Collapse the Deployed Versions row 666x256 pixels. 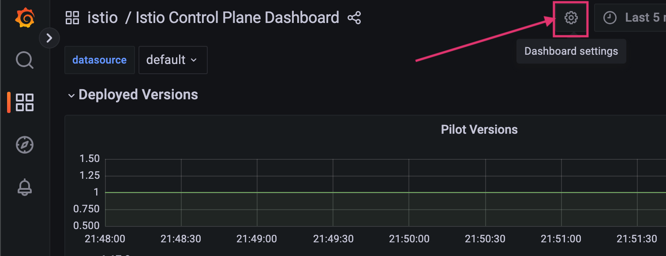71,96
